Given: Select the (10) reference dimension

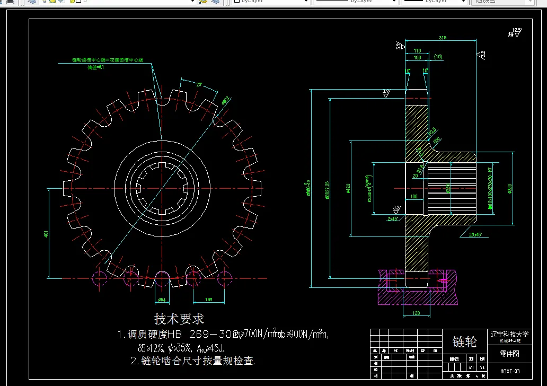Looking at the screenshot, I should [438, 57].
